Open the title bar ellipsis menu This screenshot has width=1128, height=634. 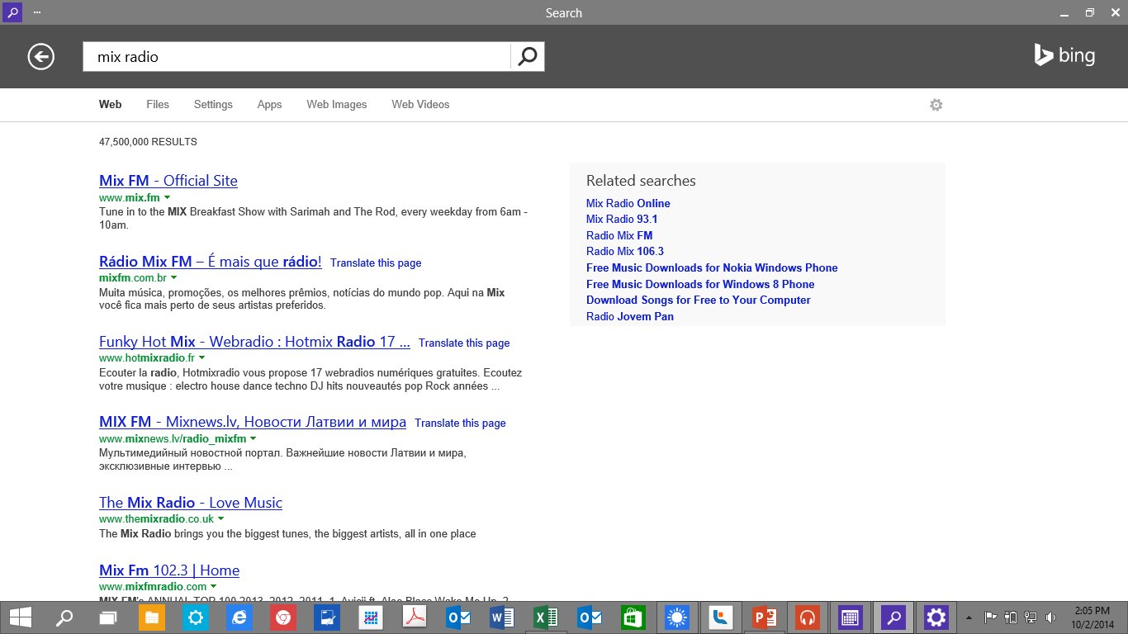[38, 12]
